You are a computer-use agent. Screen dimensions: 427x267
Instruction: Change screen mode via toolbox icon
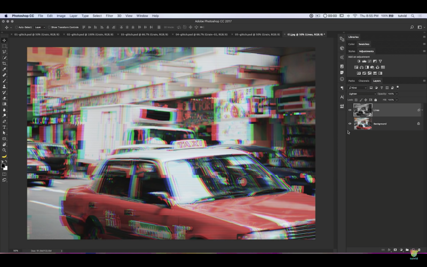4,180
